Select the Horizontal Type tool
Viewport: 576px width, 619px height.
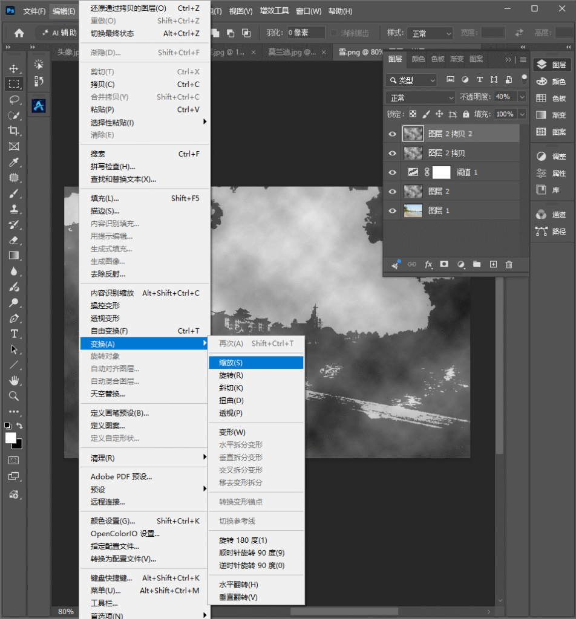click(14, 334)
